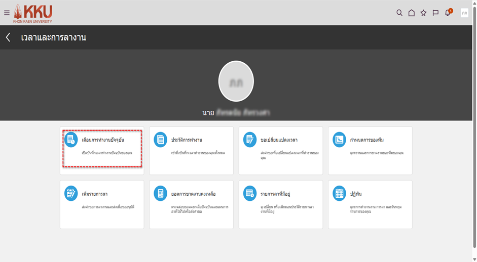Click the KKU Khon Kaen University logo

33,13
